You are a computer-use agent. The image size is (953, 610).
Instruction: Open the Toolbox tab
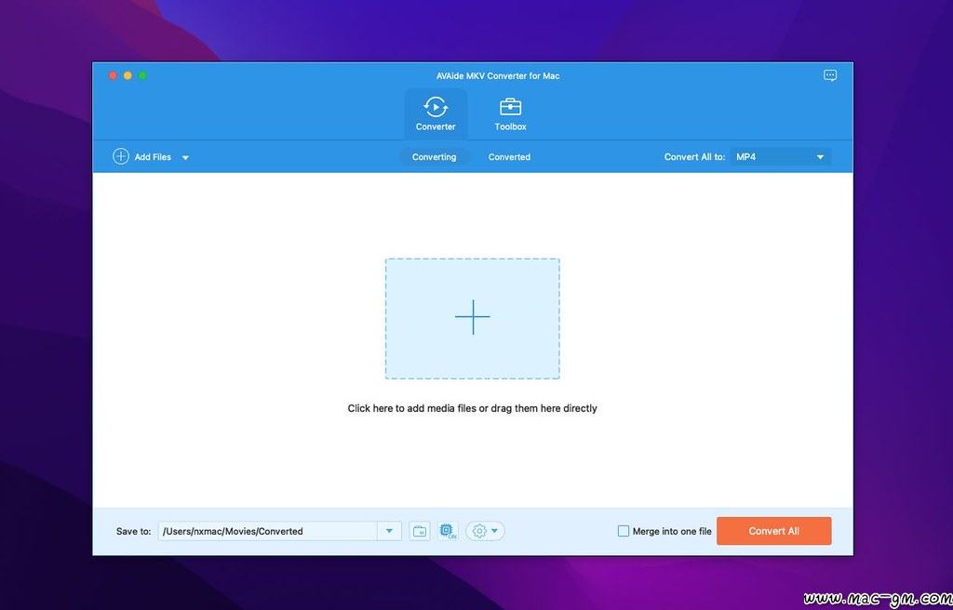pyautogui.click(x=511, y=114)
